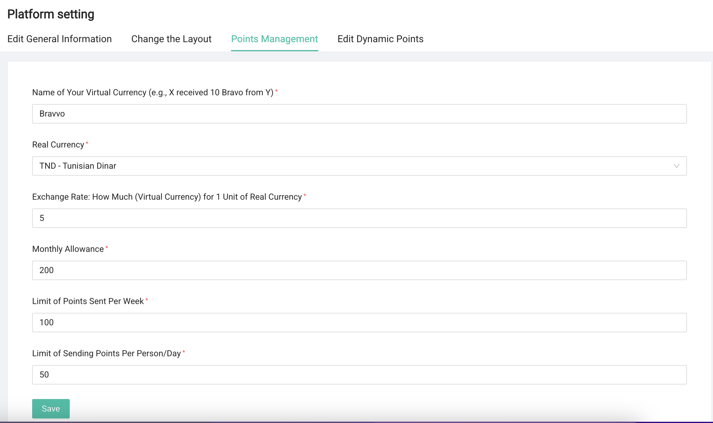Click the virtual currency name field containing Bravvo
713x423 pixels.
click(x=359, y=114)
